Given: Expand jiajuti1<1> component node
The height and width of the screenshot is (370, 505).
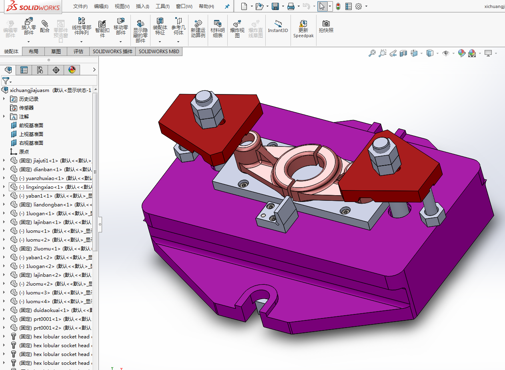Looking at the screenshot, I should [x=4, y=160].
